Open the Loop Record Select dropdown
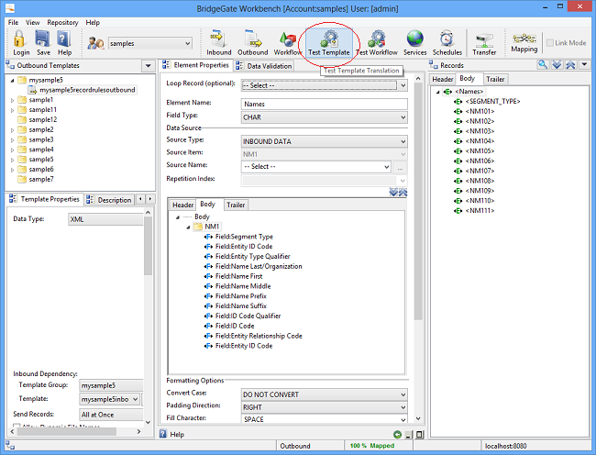 pyautogui.click(x=403, y=85)
